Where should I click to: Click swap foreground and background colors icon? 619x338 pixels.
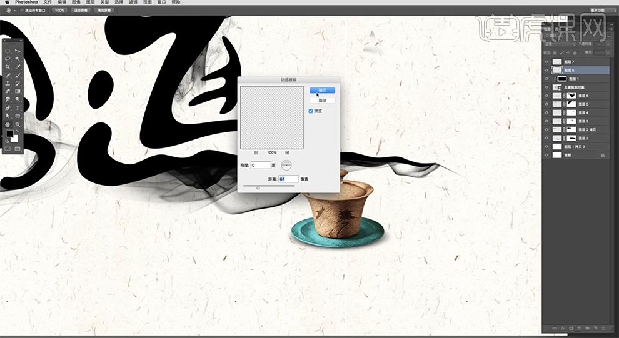point(18,132)
